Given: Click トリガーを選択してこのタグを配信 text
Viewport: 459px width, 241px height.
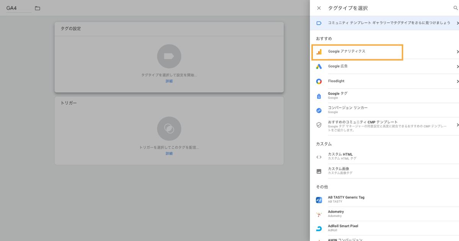Looking at the screenshot, I should [169, 147].
